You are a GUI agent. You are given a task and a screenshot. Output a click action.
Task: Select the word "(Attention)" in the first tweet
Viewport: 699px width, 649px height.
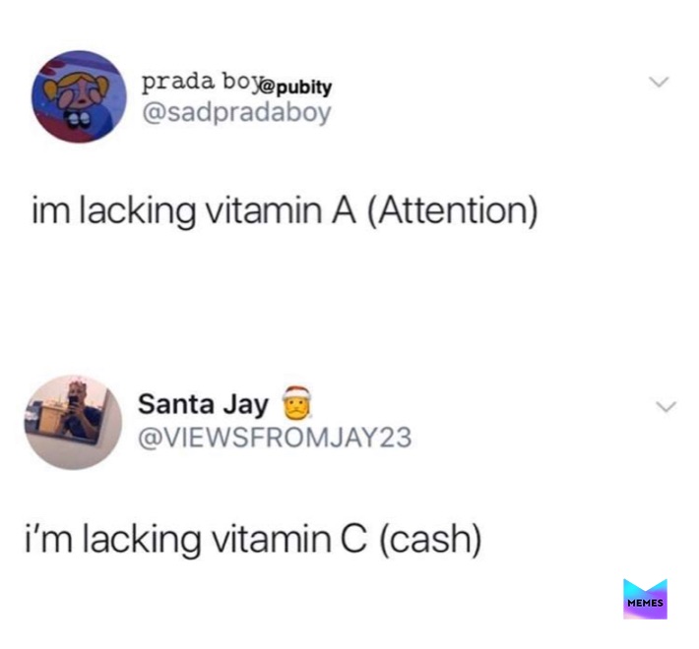(453, 210)
